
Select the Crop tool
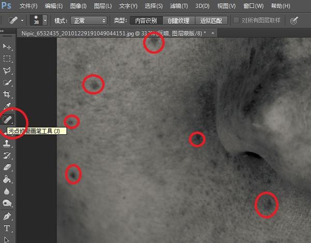7,94
